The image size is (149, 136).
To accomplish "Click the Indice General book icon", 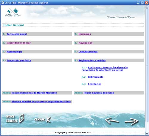I will click(21, 118).
